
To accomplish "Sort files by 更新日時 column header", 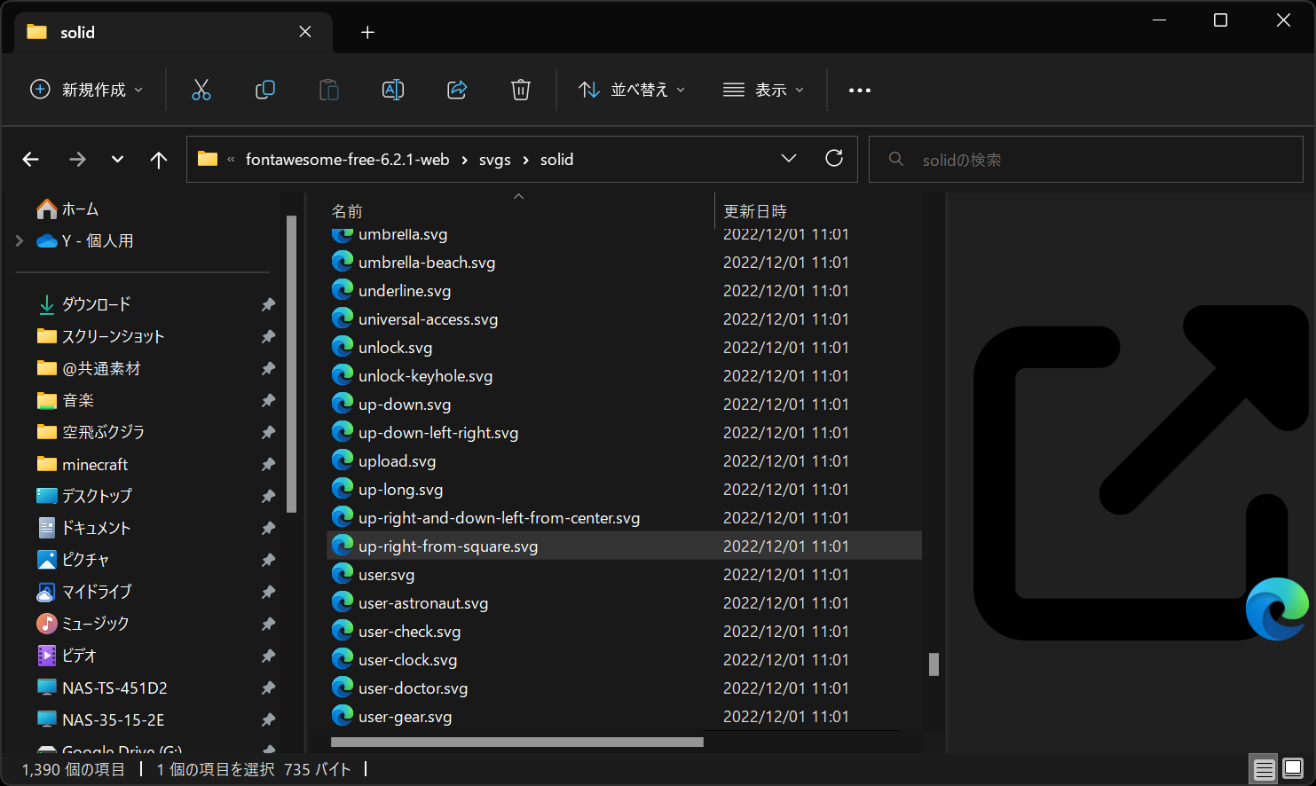I will 755,211.
